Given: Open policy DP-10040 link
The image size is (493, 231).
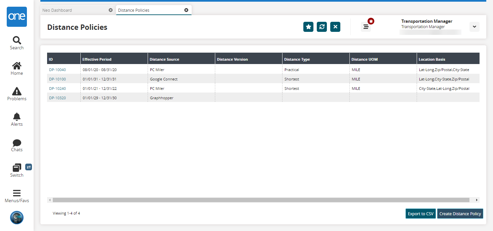Looking at the screenshot, I should point(58,70).
